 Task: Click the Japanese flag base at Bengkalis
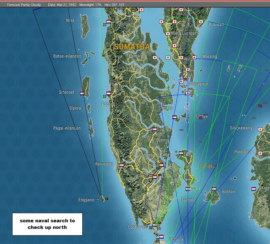pyautogui.click(x=155, y=58)
